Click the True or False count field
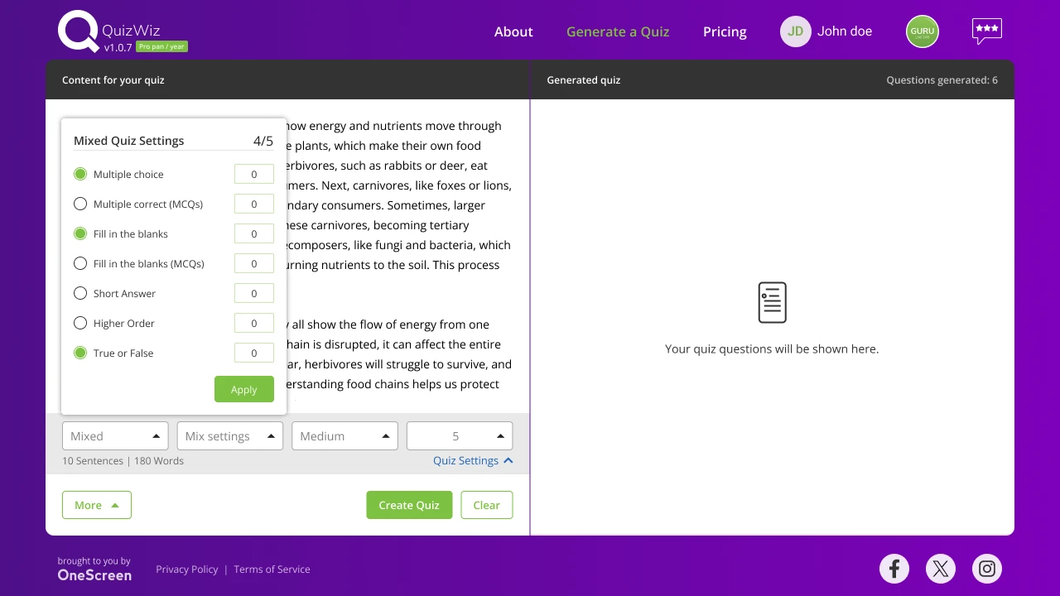The image size is (1060, 596). pyautogui.click(x=253, y=353)
